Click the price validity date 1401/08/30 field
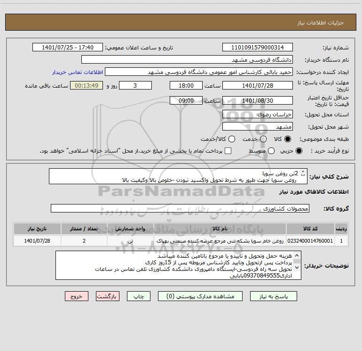The image size is (362, 351). (258, 100)
